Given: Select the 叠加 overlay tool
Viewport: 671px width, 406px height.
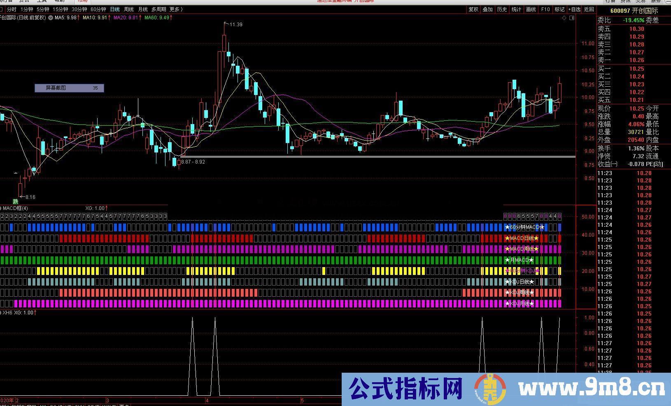Looking at the screenshot, I should coord(487,9).
